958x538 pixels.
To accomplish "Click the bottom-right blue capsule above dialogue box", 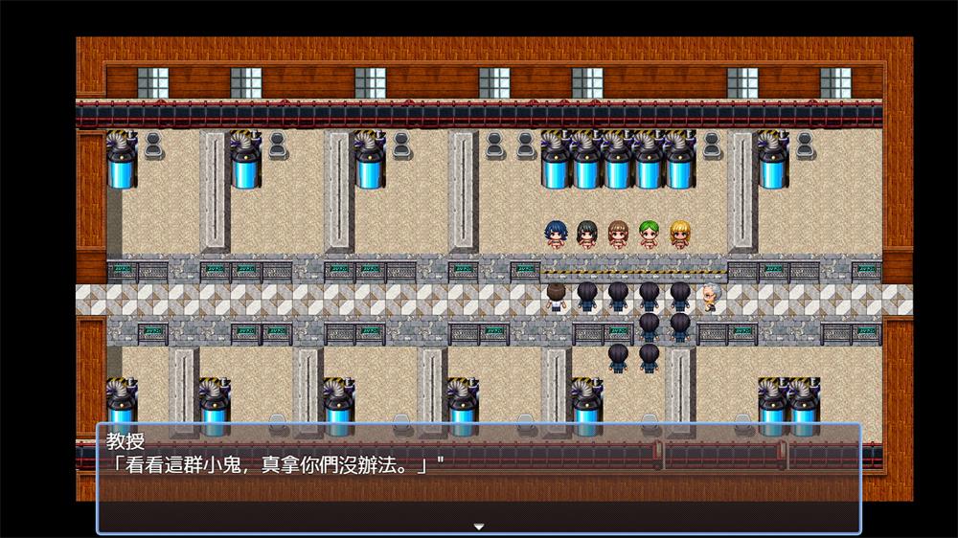I will point(804,402).
